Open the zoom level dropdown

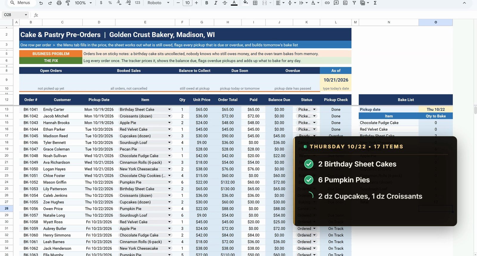tap(83, 3)
